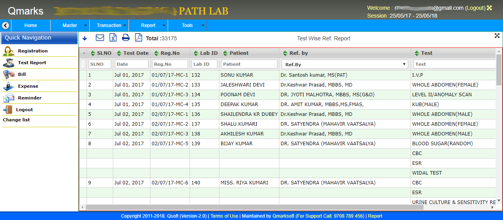Open Registration from Quick Navigation
The width and height of the screenshot is (503, 220).
click(33, 51)
